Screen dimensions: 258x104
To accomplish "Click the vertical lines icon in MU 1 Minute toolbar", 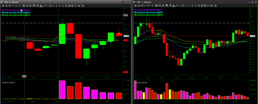I will coord(152,6).
